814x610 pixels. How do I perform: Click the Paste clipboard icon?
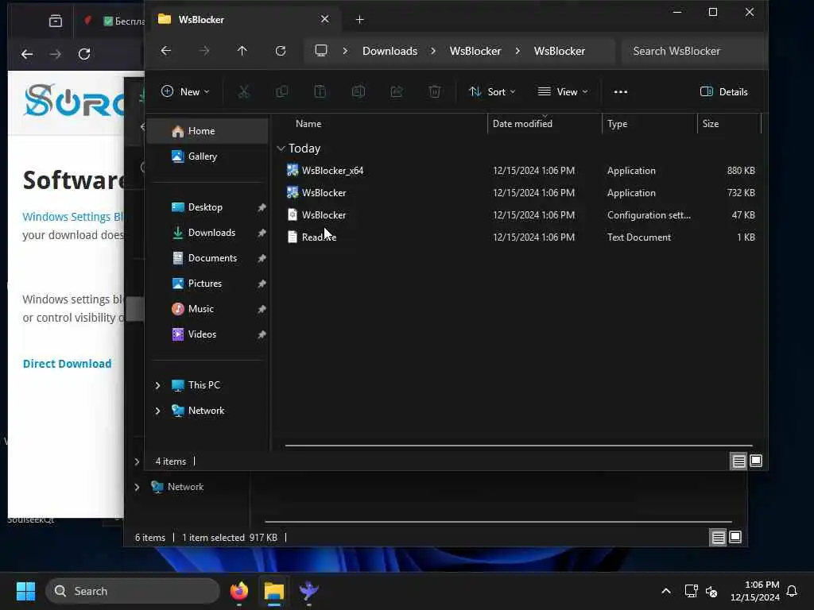pos(320,92)
